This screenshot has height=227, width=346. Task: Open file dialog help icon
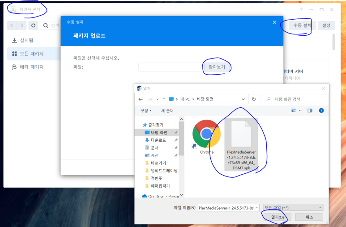[x=321, y=110]
